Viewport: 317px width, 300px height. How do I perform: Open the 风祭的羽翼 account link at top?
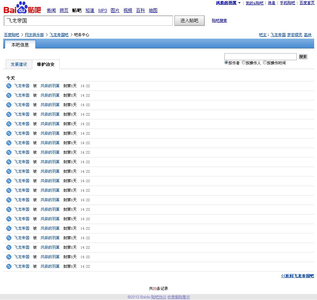click(226, 3)
